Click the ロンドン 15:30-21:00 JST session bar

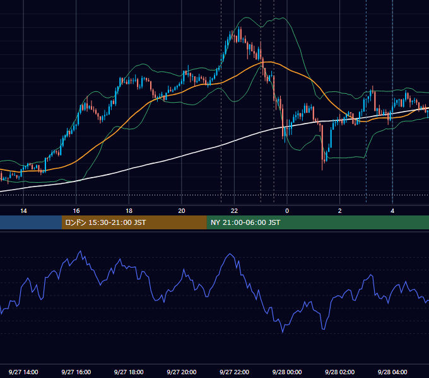[x=134, y=222]
